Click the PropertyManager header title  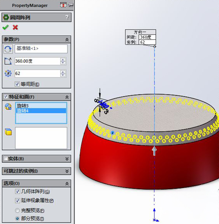point(30,5)
